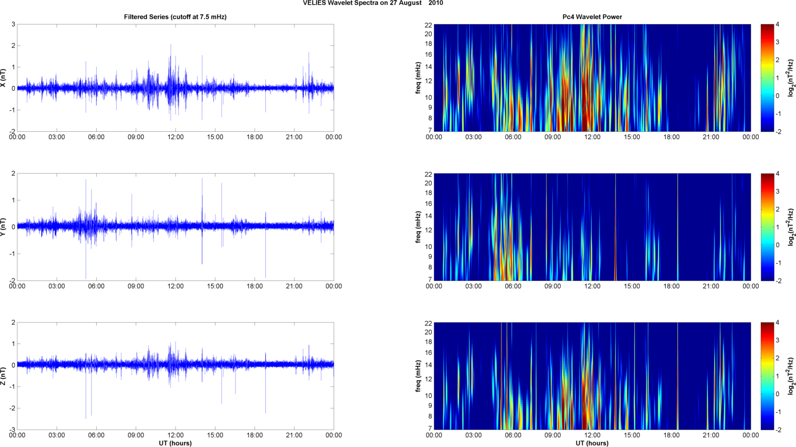The width and height of the screenshot is (796, 447).
Task: Click the Z component filtered time series plot
Action: pyautogui.click(x=175, y=376)
